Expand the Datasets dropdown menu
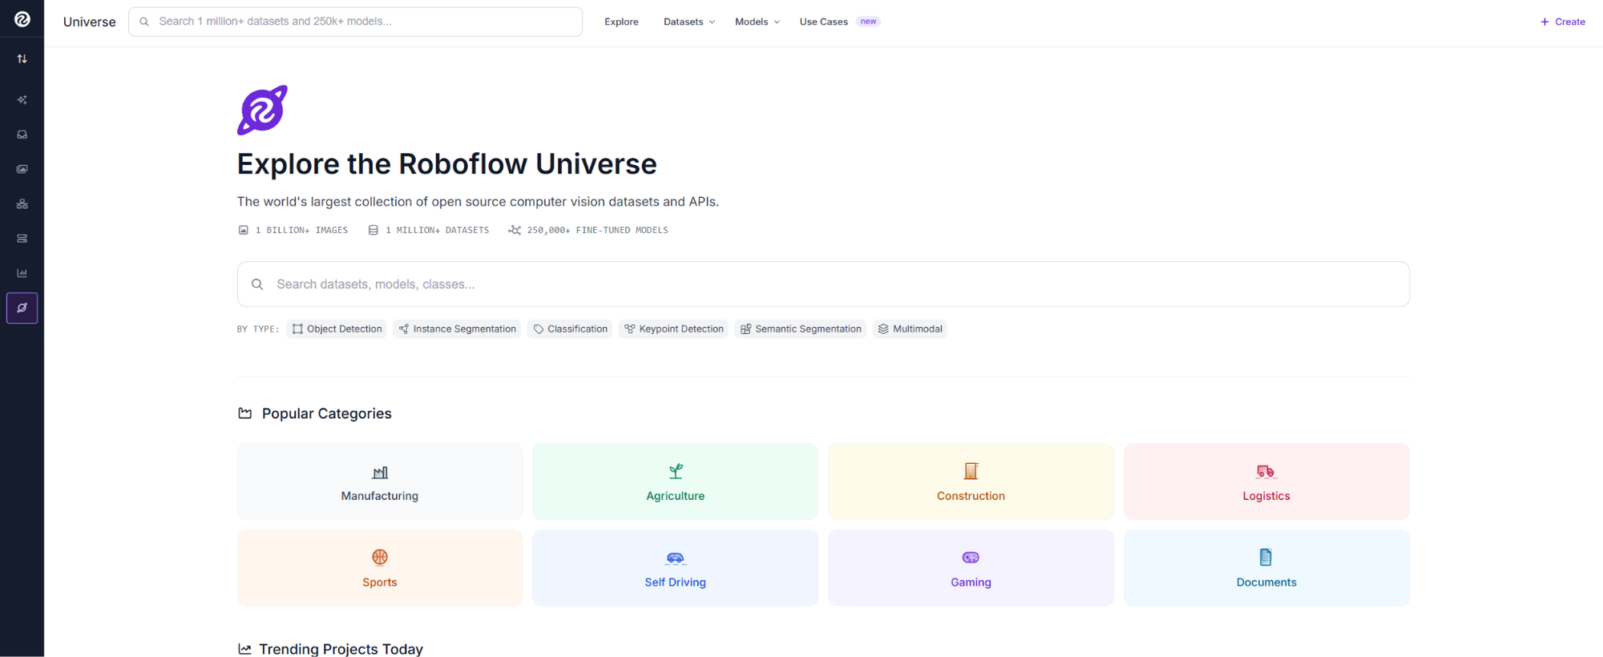This screenshot has height=657, width=1603. click(689, 22)
